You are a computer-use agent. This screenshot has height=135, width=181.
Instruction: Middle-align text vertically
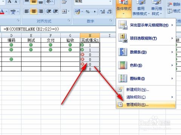point(34,2)
